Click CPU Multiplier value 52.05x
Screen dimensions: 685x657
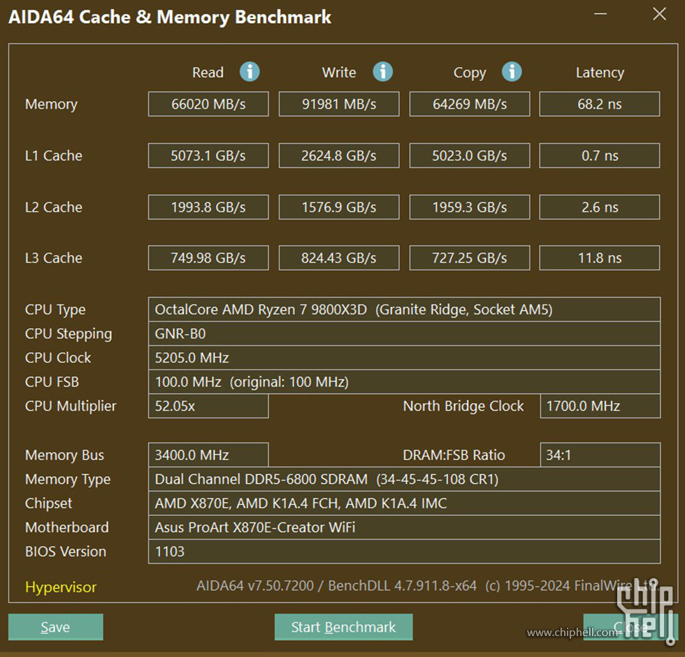click(x=208, y=406)
